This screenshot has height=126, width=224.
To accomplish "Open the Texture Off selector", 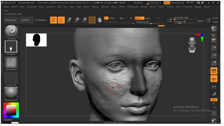I will pos(11,79).
